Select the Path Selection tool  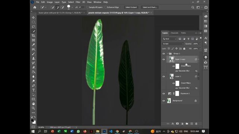click(x=33, y=95)
